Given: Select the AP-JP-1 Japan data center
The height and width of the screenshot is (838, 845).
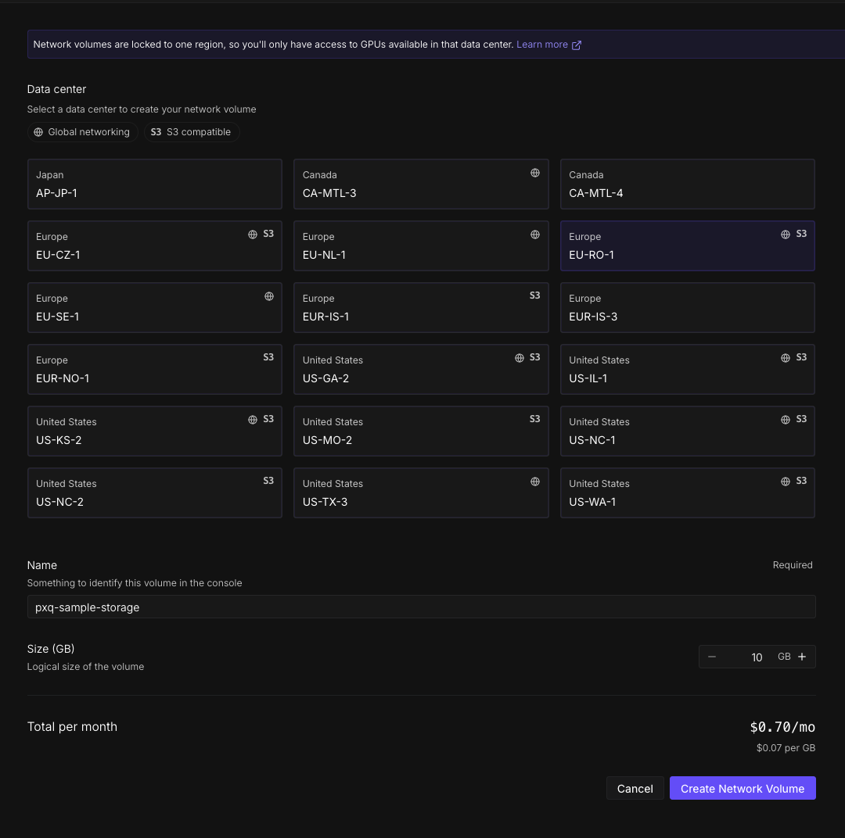Looking at the screenshot, I should click(x=155, y=184).
